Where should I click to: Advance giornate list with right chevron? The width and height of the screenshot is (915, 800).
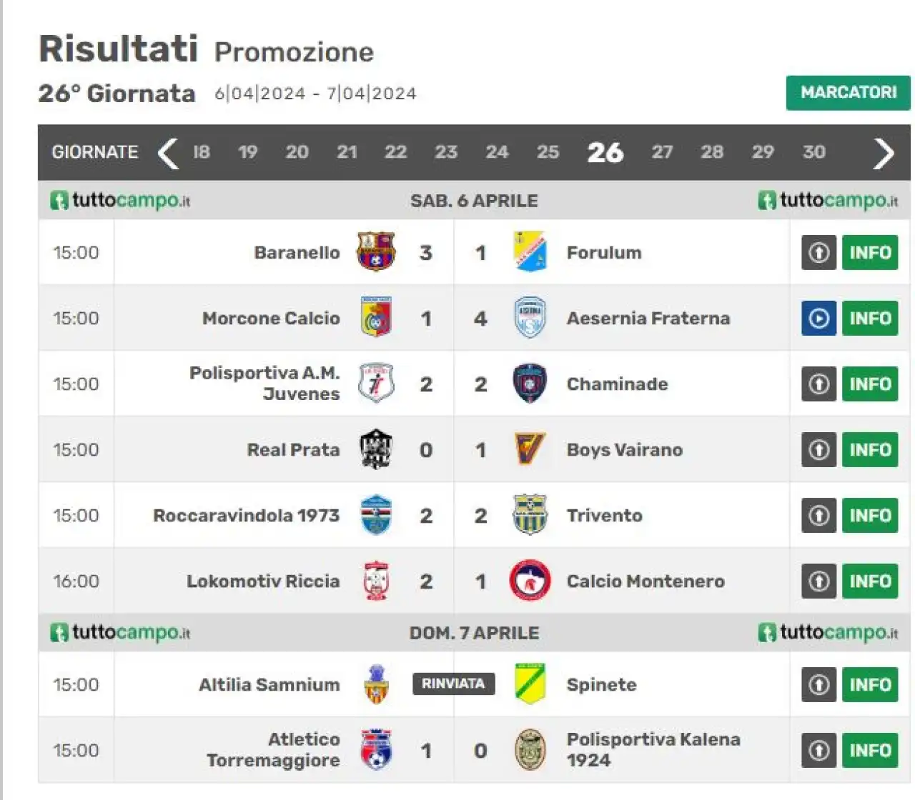(x=884, y=153)
